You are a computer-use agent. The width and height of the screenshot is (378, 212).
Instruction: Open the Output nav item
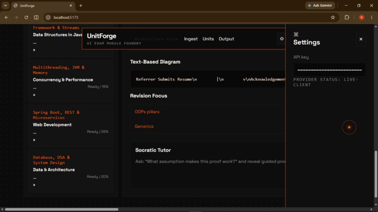[226, 39]
